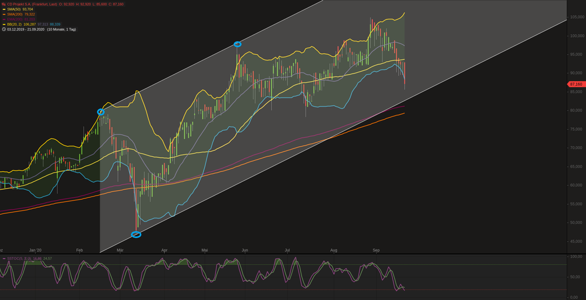Click the candlestick icon beside CD Projekt S.A.
This screenshot has height=300, width=586.
[x=4, y=4]
